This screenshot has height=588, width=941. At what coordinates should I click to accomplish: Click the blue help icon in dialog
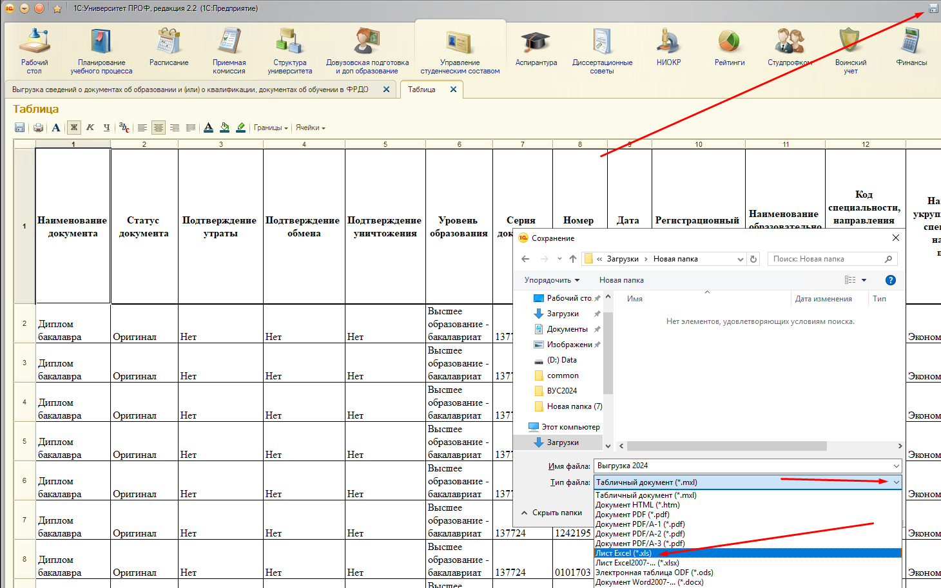pos(891,280)
